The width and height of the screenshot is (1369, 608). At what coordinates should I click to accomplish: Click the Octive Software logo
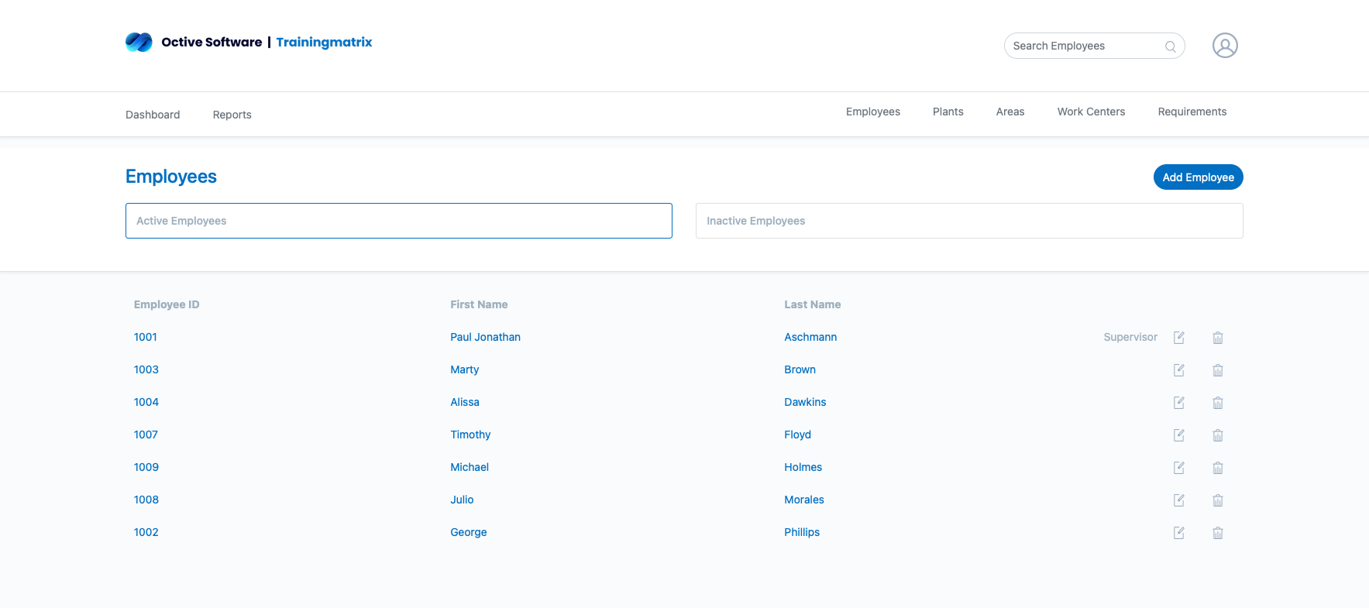point(139,42)
